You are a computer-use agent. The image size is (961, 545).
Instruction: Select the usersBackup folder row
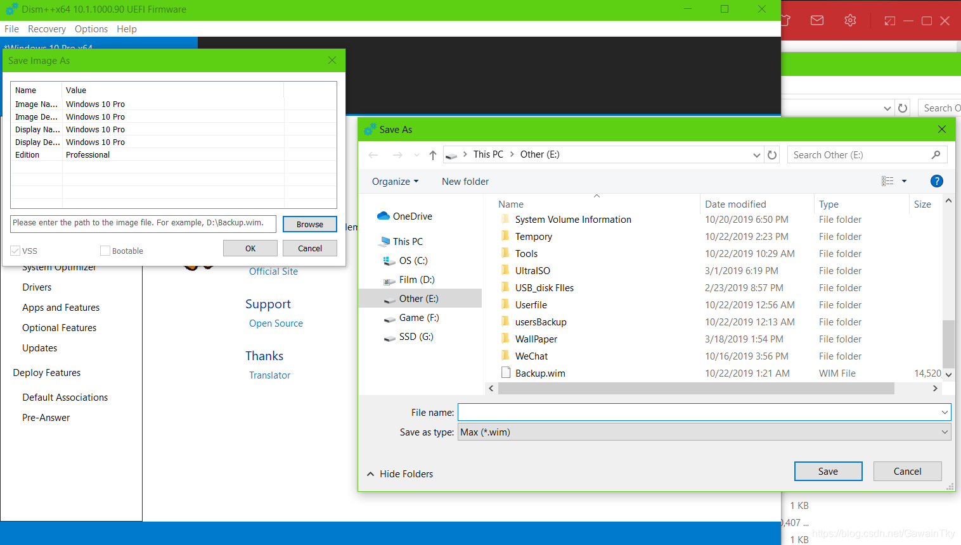(x=714, y=322)
